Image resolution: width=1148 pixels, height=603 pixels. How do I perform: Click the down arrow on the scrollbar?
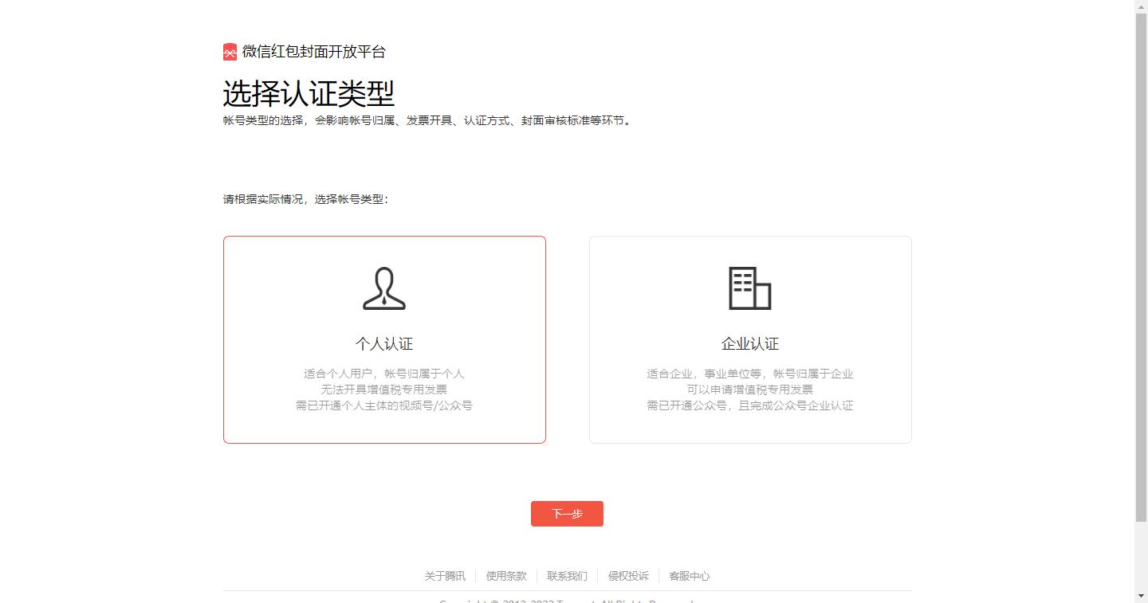1142,597
